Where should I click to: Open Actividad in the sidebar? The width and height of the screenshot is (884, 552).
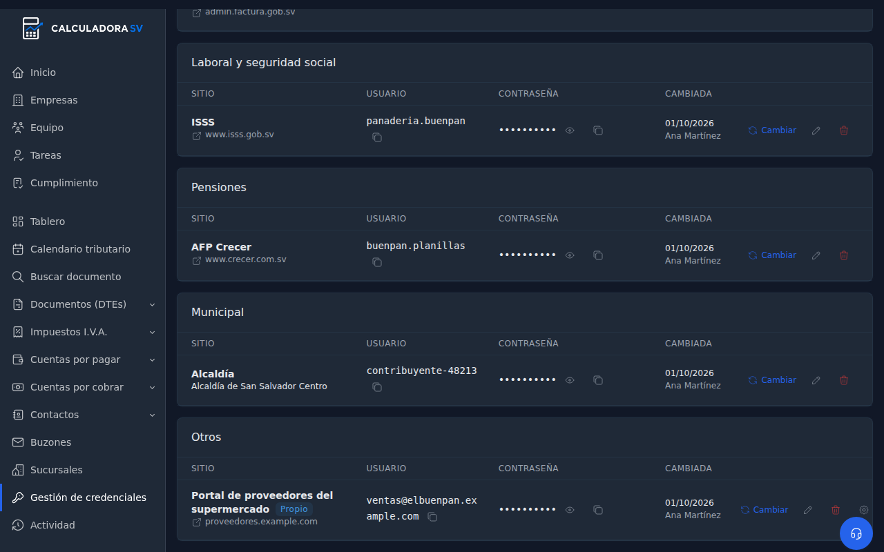[x=83, y=525]
